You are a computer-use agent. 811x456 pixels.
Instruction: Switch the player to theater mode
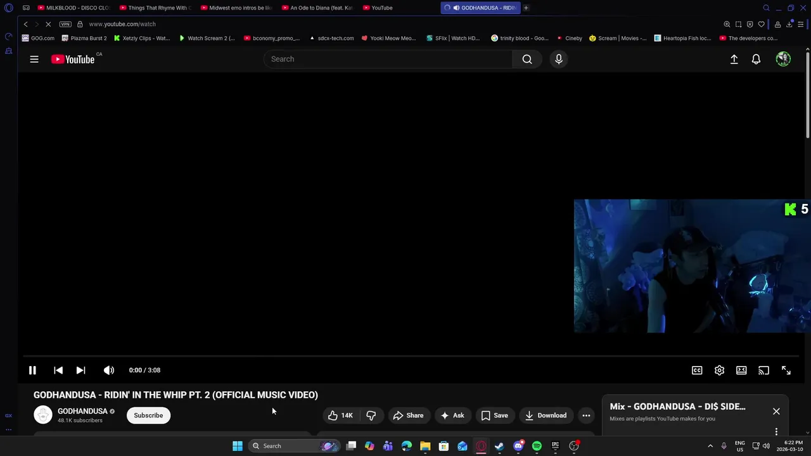(741, 370)
